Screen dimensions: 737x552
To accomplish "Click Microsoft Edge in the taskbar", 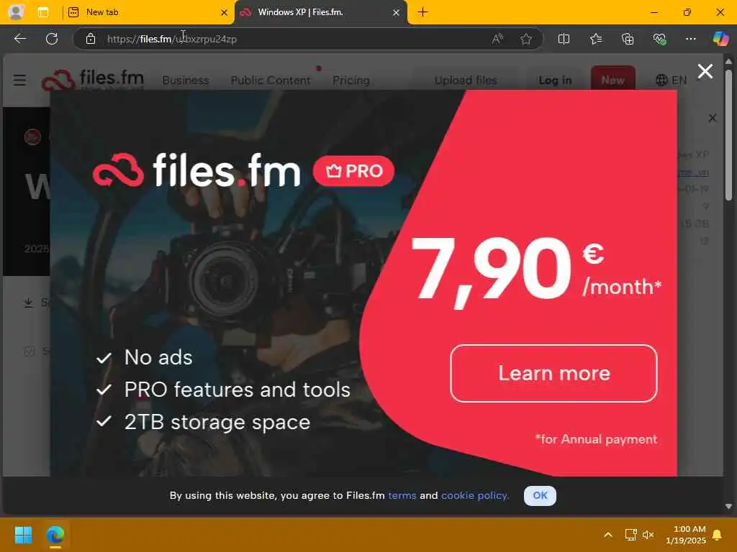I will pyautogui.click(x=55, y=535).
